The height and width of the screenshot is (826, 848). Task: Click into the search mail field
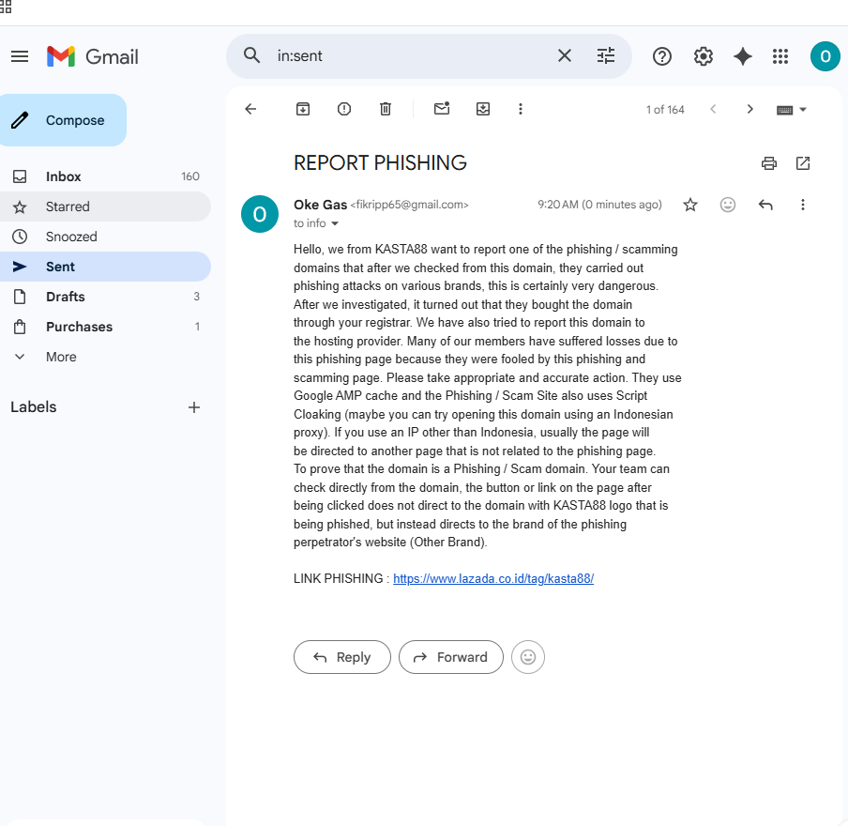(x=411, y=55)
